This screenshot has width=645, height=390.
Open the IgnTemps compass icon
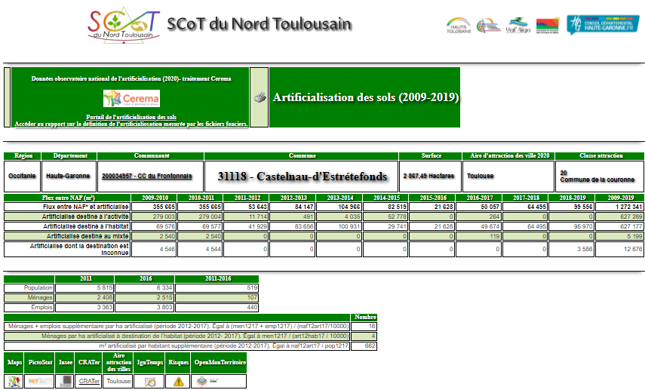(x=149, y=382)
